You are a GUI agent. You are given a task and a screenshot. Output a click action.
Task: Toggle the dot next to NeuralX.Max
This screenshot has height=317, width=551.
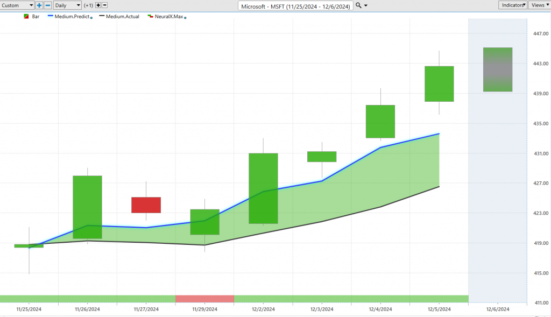pyautogui.click(x=185, y=18)
